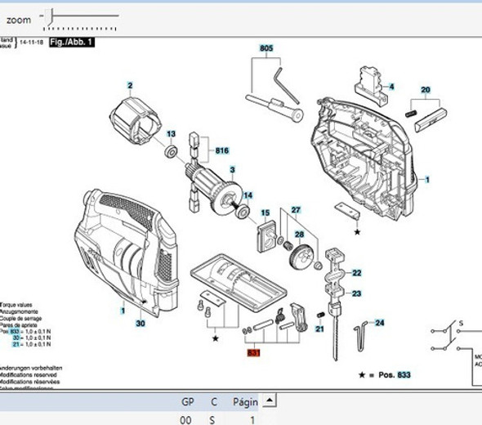Click the 'Torque values' heading text

pyautogui.click(x=16, y=305)
